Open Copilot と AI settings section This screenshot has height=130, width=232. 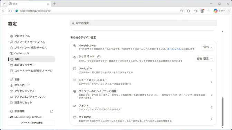point(32,53)
